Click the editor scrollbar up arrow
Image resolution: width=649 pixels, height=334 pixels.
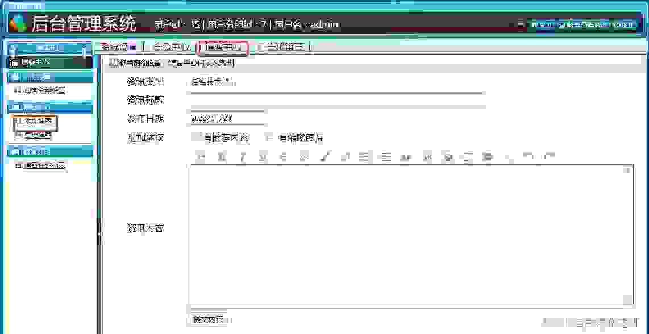point(627,170)
